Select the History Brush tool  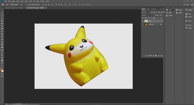2,37
